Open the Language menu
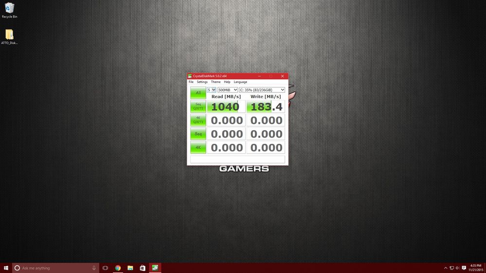Viewport: 486px width, 273px height. pyautogui.click(x=240, y=82)
